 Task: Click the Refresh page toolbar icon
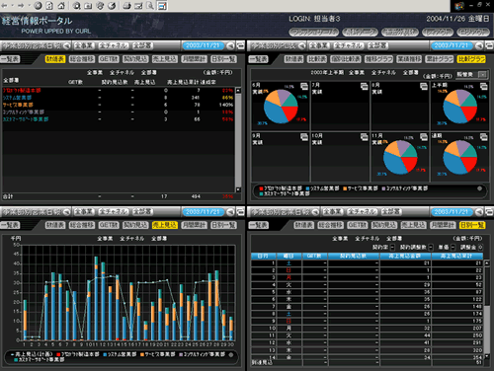[49, 5]
